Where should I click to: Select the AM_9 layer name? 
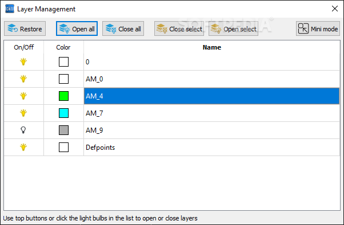pos(211,130)
